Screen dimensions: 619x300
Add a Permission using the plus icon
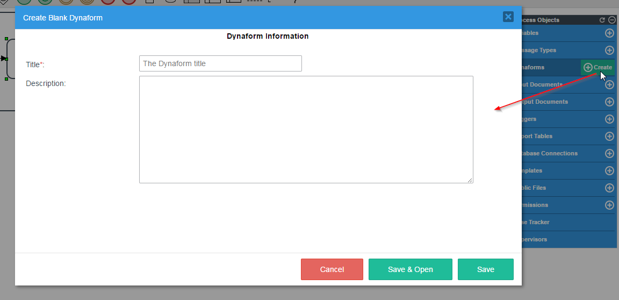[609, 205]
